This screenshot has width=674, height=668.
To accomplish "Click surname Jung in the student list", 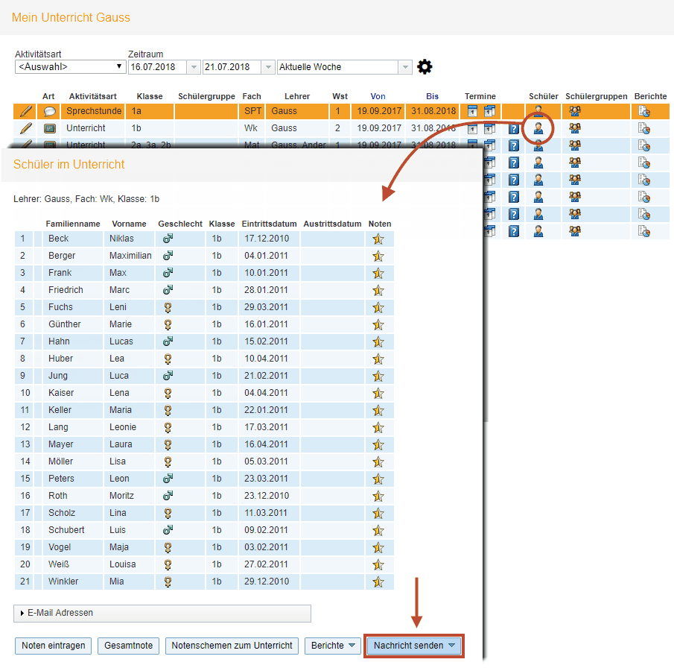I will tap(58, 376).
